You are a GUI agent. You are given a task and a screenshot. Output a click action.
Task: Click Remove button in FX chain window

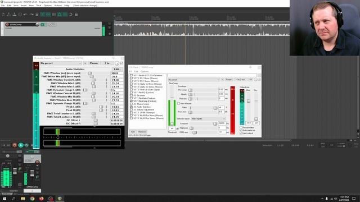pos(142,132)
